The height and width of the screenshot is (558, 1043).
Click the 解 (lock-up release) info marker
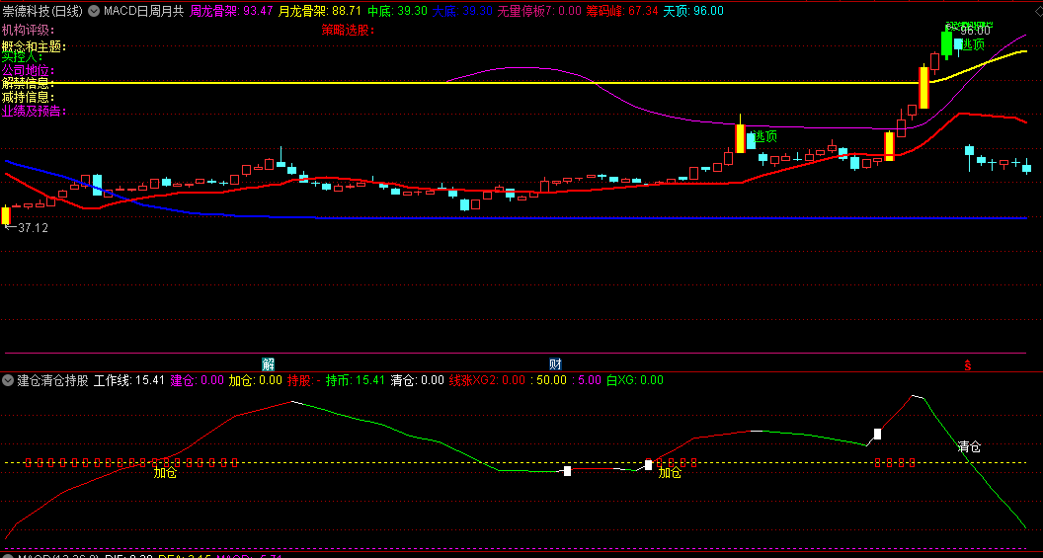[268, 364]
